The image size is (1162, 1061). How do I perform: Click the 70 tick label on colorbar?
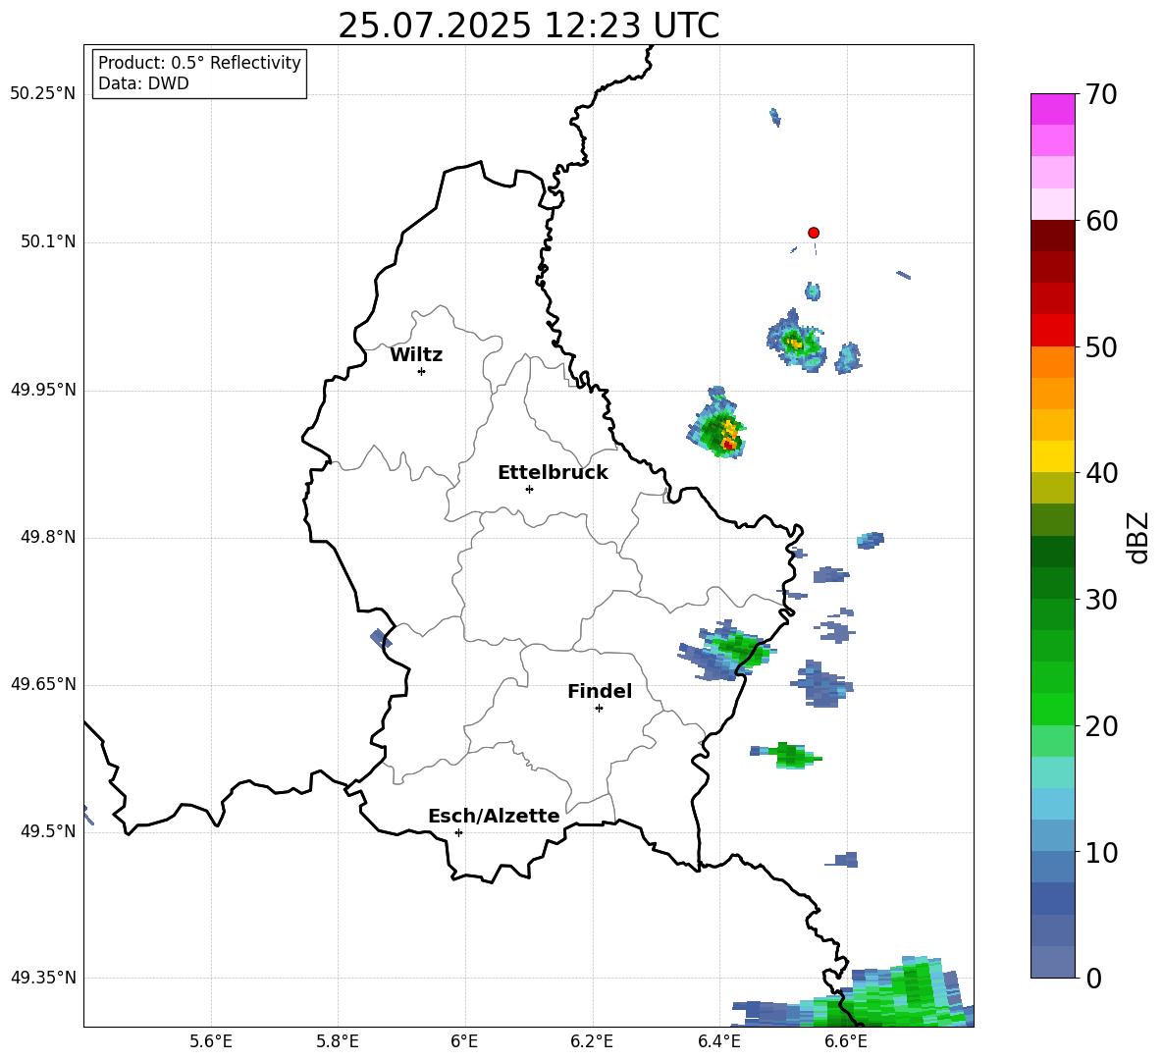pyautogui.click(x=1100, y=94)
